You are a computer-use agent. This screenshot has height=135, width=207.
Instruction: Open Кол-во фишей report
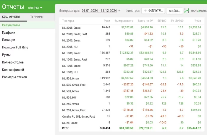click(13, 70)
